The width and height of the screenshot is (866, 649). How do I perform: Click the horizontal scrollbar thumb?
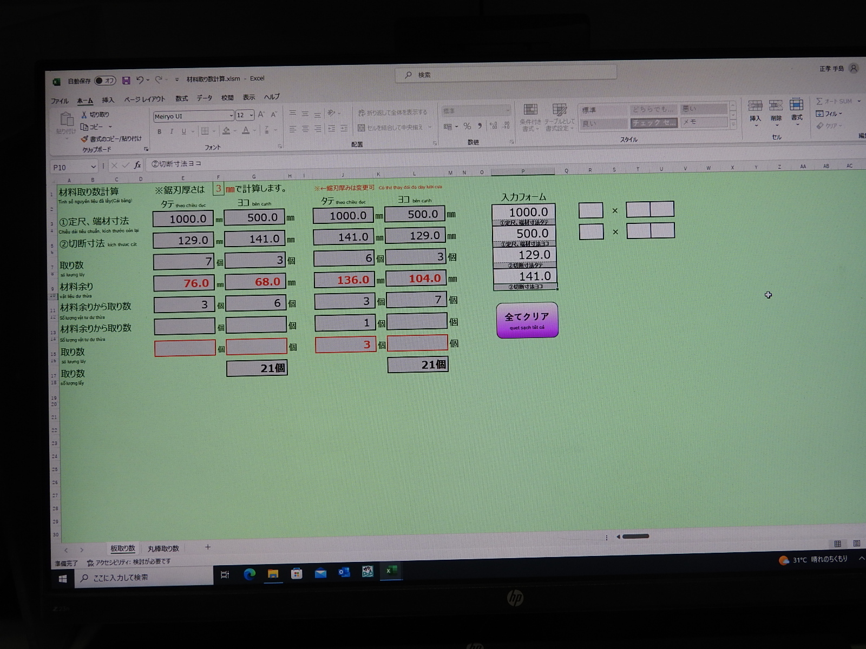(x=636, y=537)
